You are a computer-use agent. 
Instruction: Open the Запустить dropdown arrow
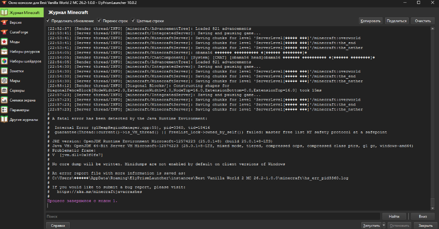coord(384,225)
